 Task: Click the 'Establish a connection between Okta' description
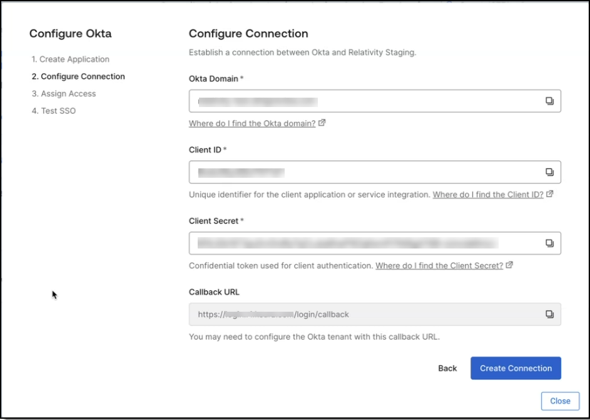pos(303,53)
